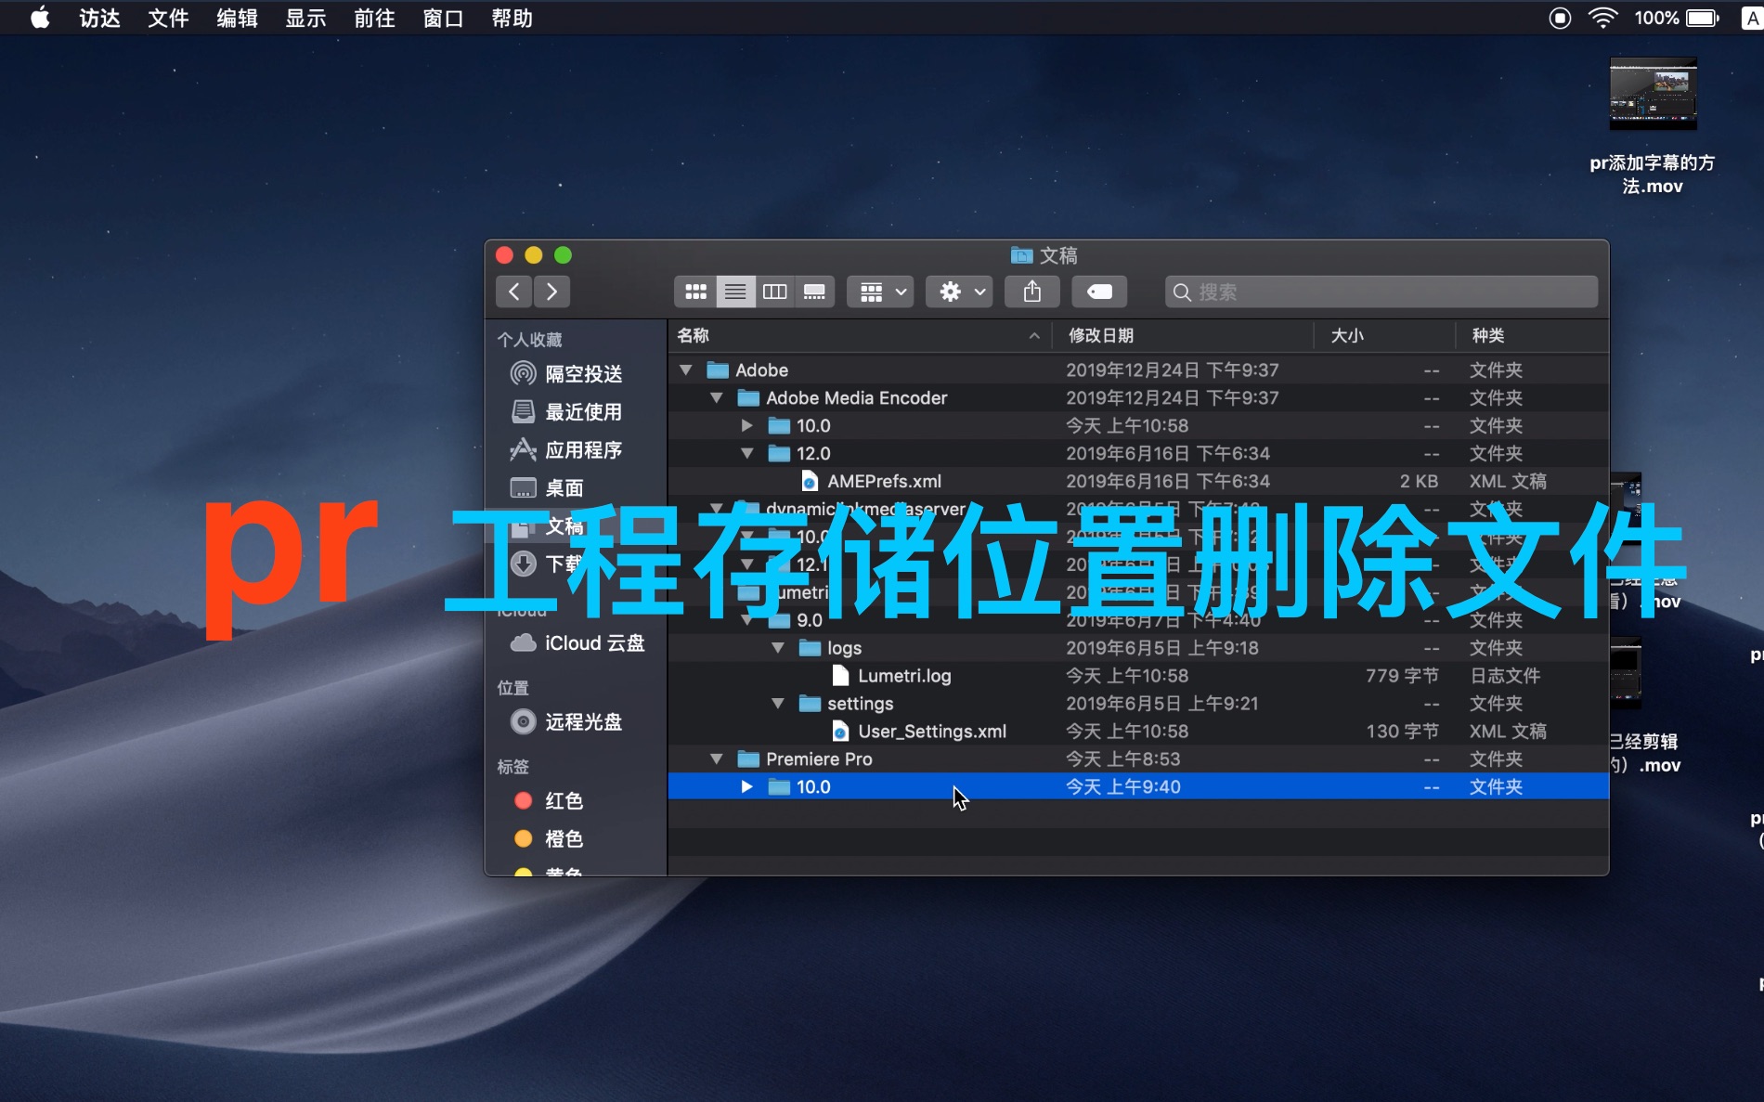Select the pr添加字幕的方法.mov desktop thumbnail
This screenshot has height=1102, width=1764.
(x=1653, y=94)
